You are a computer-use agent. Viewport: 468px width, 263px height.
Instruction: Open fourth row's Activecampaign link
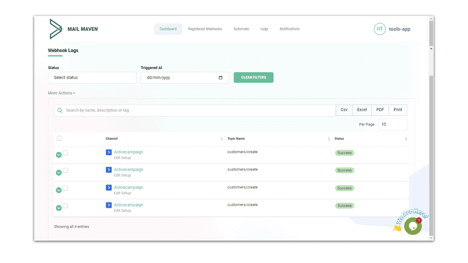[x=128, y=205]
